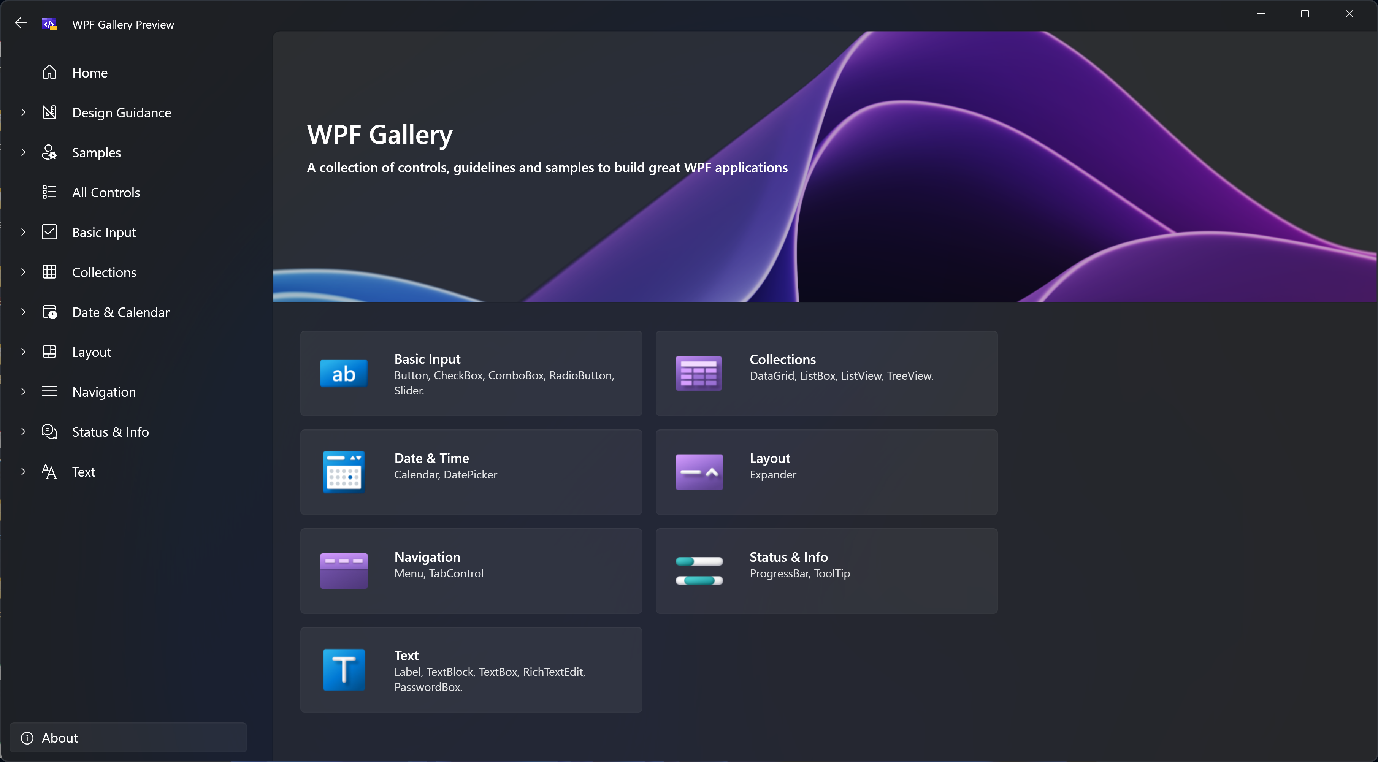
Task: Click the Basic Input checkbox icon in sidebar
Action: (x=49, y=232)
